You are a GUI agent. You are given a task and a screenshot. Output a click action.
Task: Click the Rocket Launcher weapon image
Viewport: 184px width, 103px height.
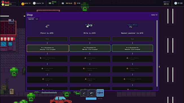click(132, 26)
